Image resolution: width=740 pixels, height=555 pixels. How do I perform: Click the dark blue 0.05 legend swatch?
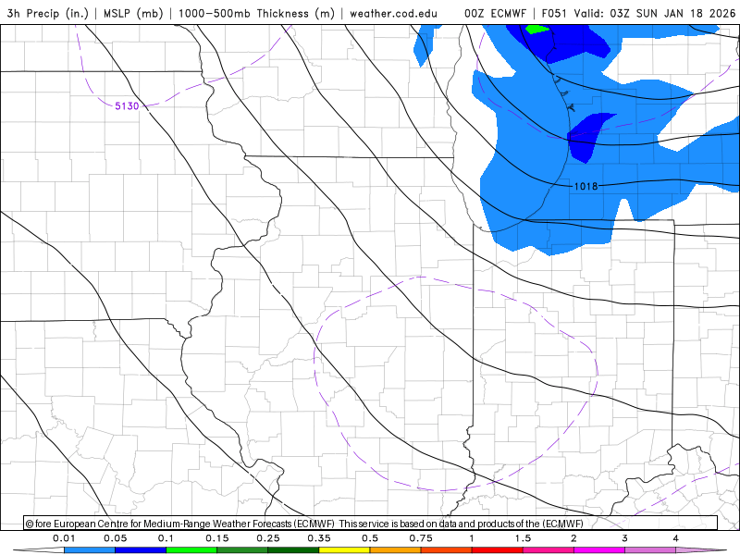click(141, 550)
